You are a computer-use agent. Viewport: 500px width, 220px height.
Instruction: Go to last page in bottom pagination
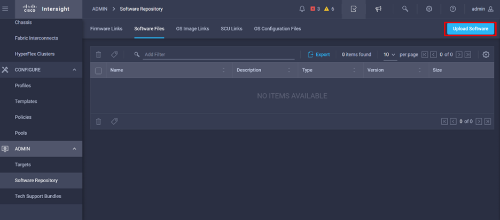(x=487, y=121)
